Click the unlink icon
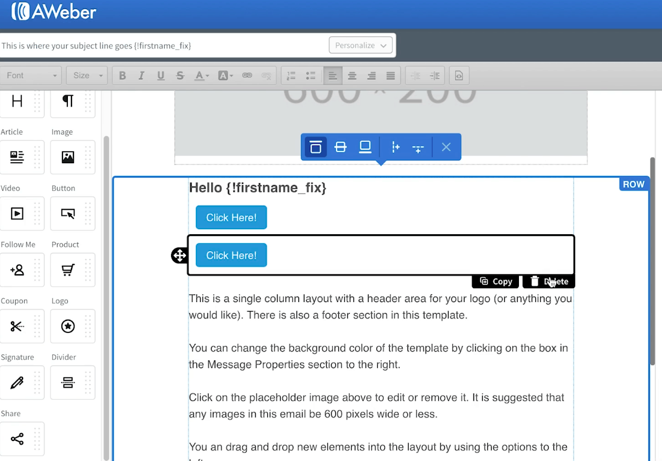This screenshot has width=662, height=461. [x=266, y=76]
